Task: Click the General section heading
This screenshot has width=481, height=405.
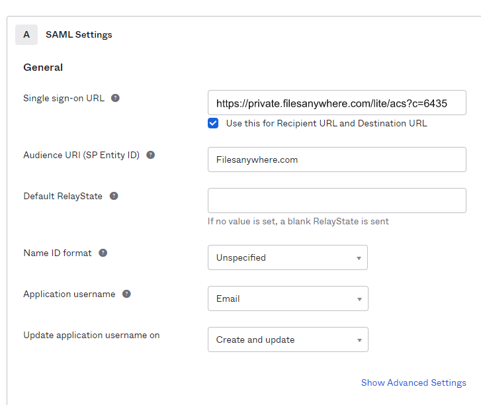Action: point(43,67)
